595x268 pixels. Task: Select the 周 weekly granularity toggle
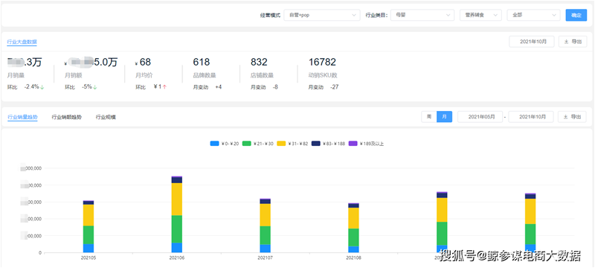[x=429, y=117]
